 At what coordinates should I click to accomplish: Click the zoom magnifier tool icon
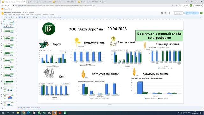[16, 17]
